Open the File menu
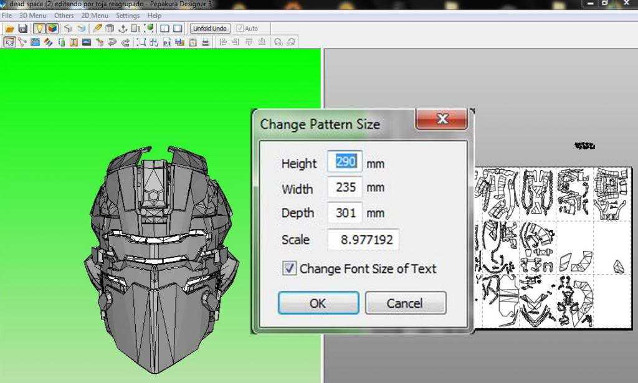 [x=6, y=16]
